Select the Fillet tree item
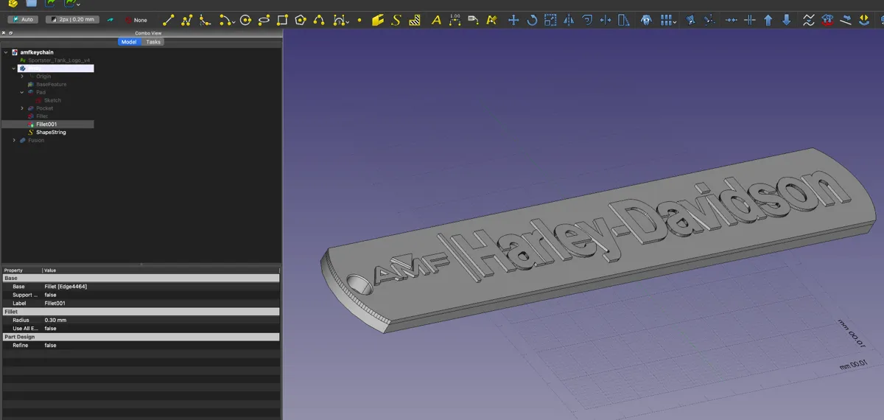Image resolution: width=884 pixels, height=420 pixels. click(x=42, y=116)
